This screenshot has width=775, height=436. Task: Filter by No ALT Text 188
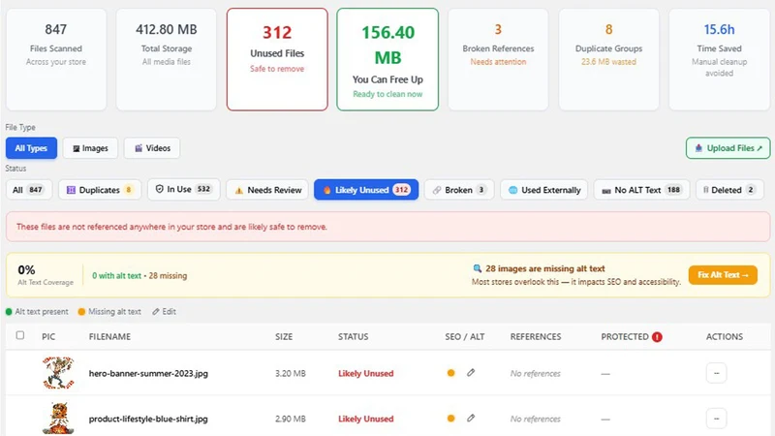tap(641, 190)
